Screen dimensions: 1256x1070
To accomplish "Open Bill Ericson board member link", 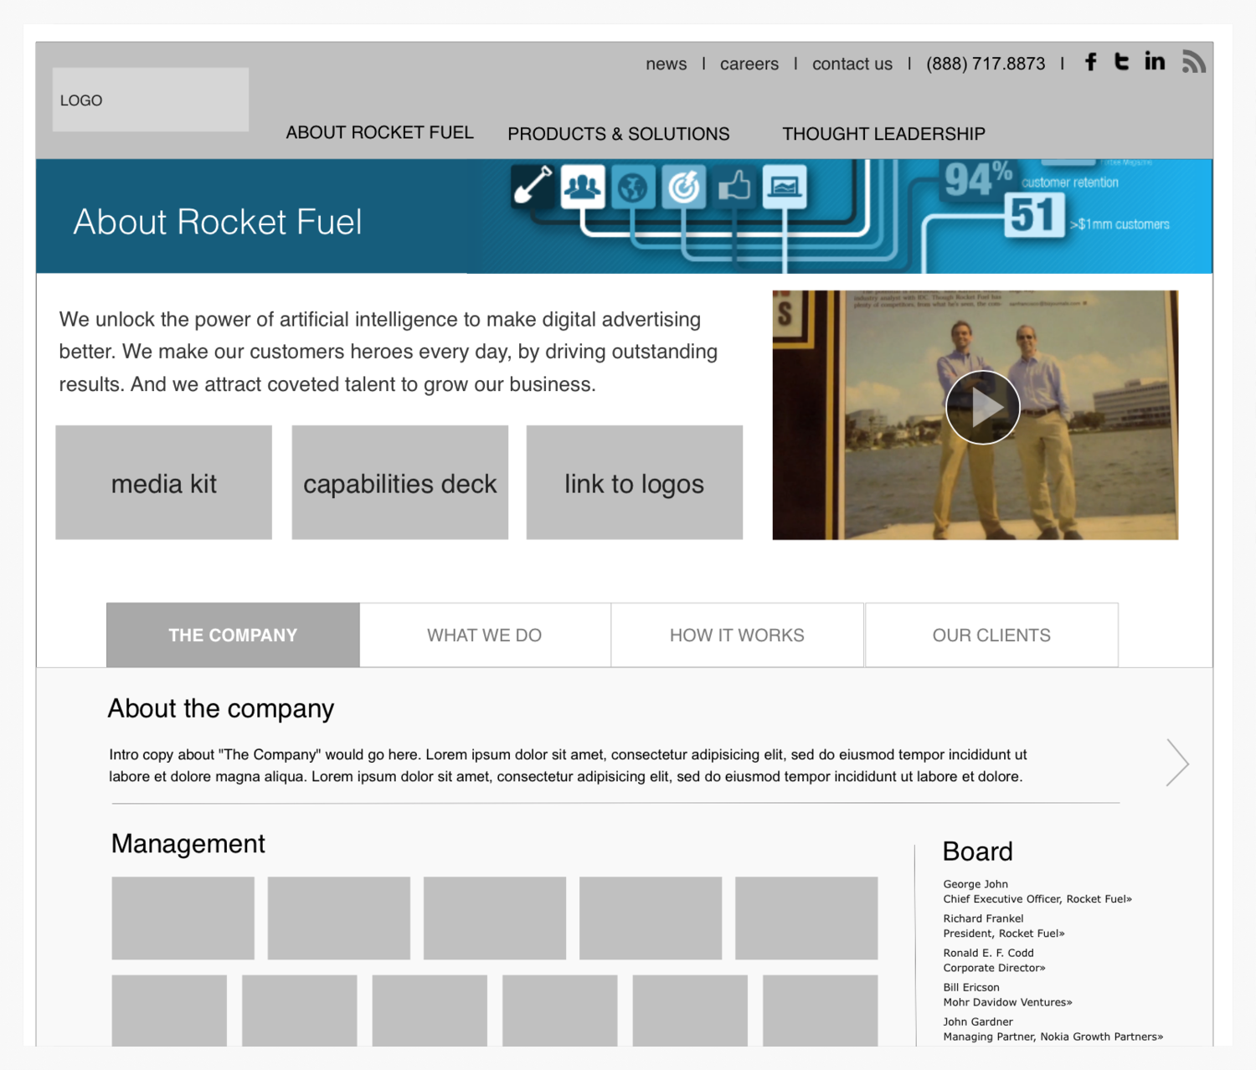I will point(1007,995).
